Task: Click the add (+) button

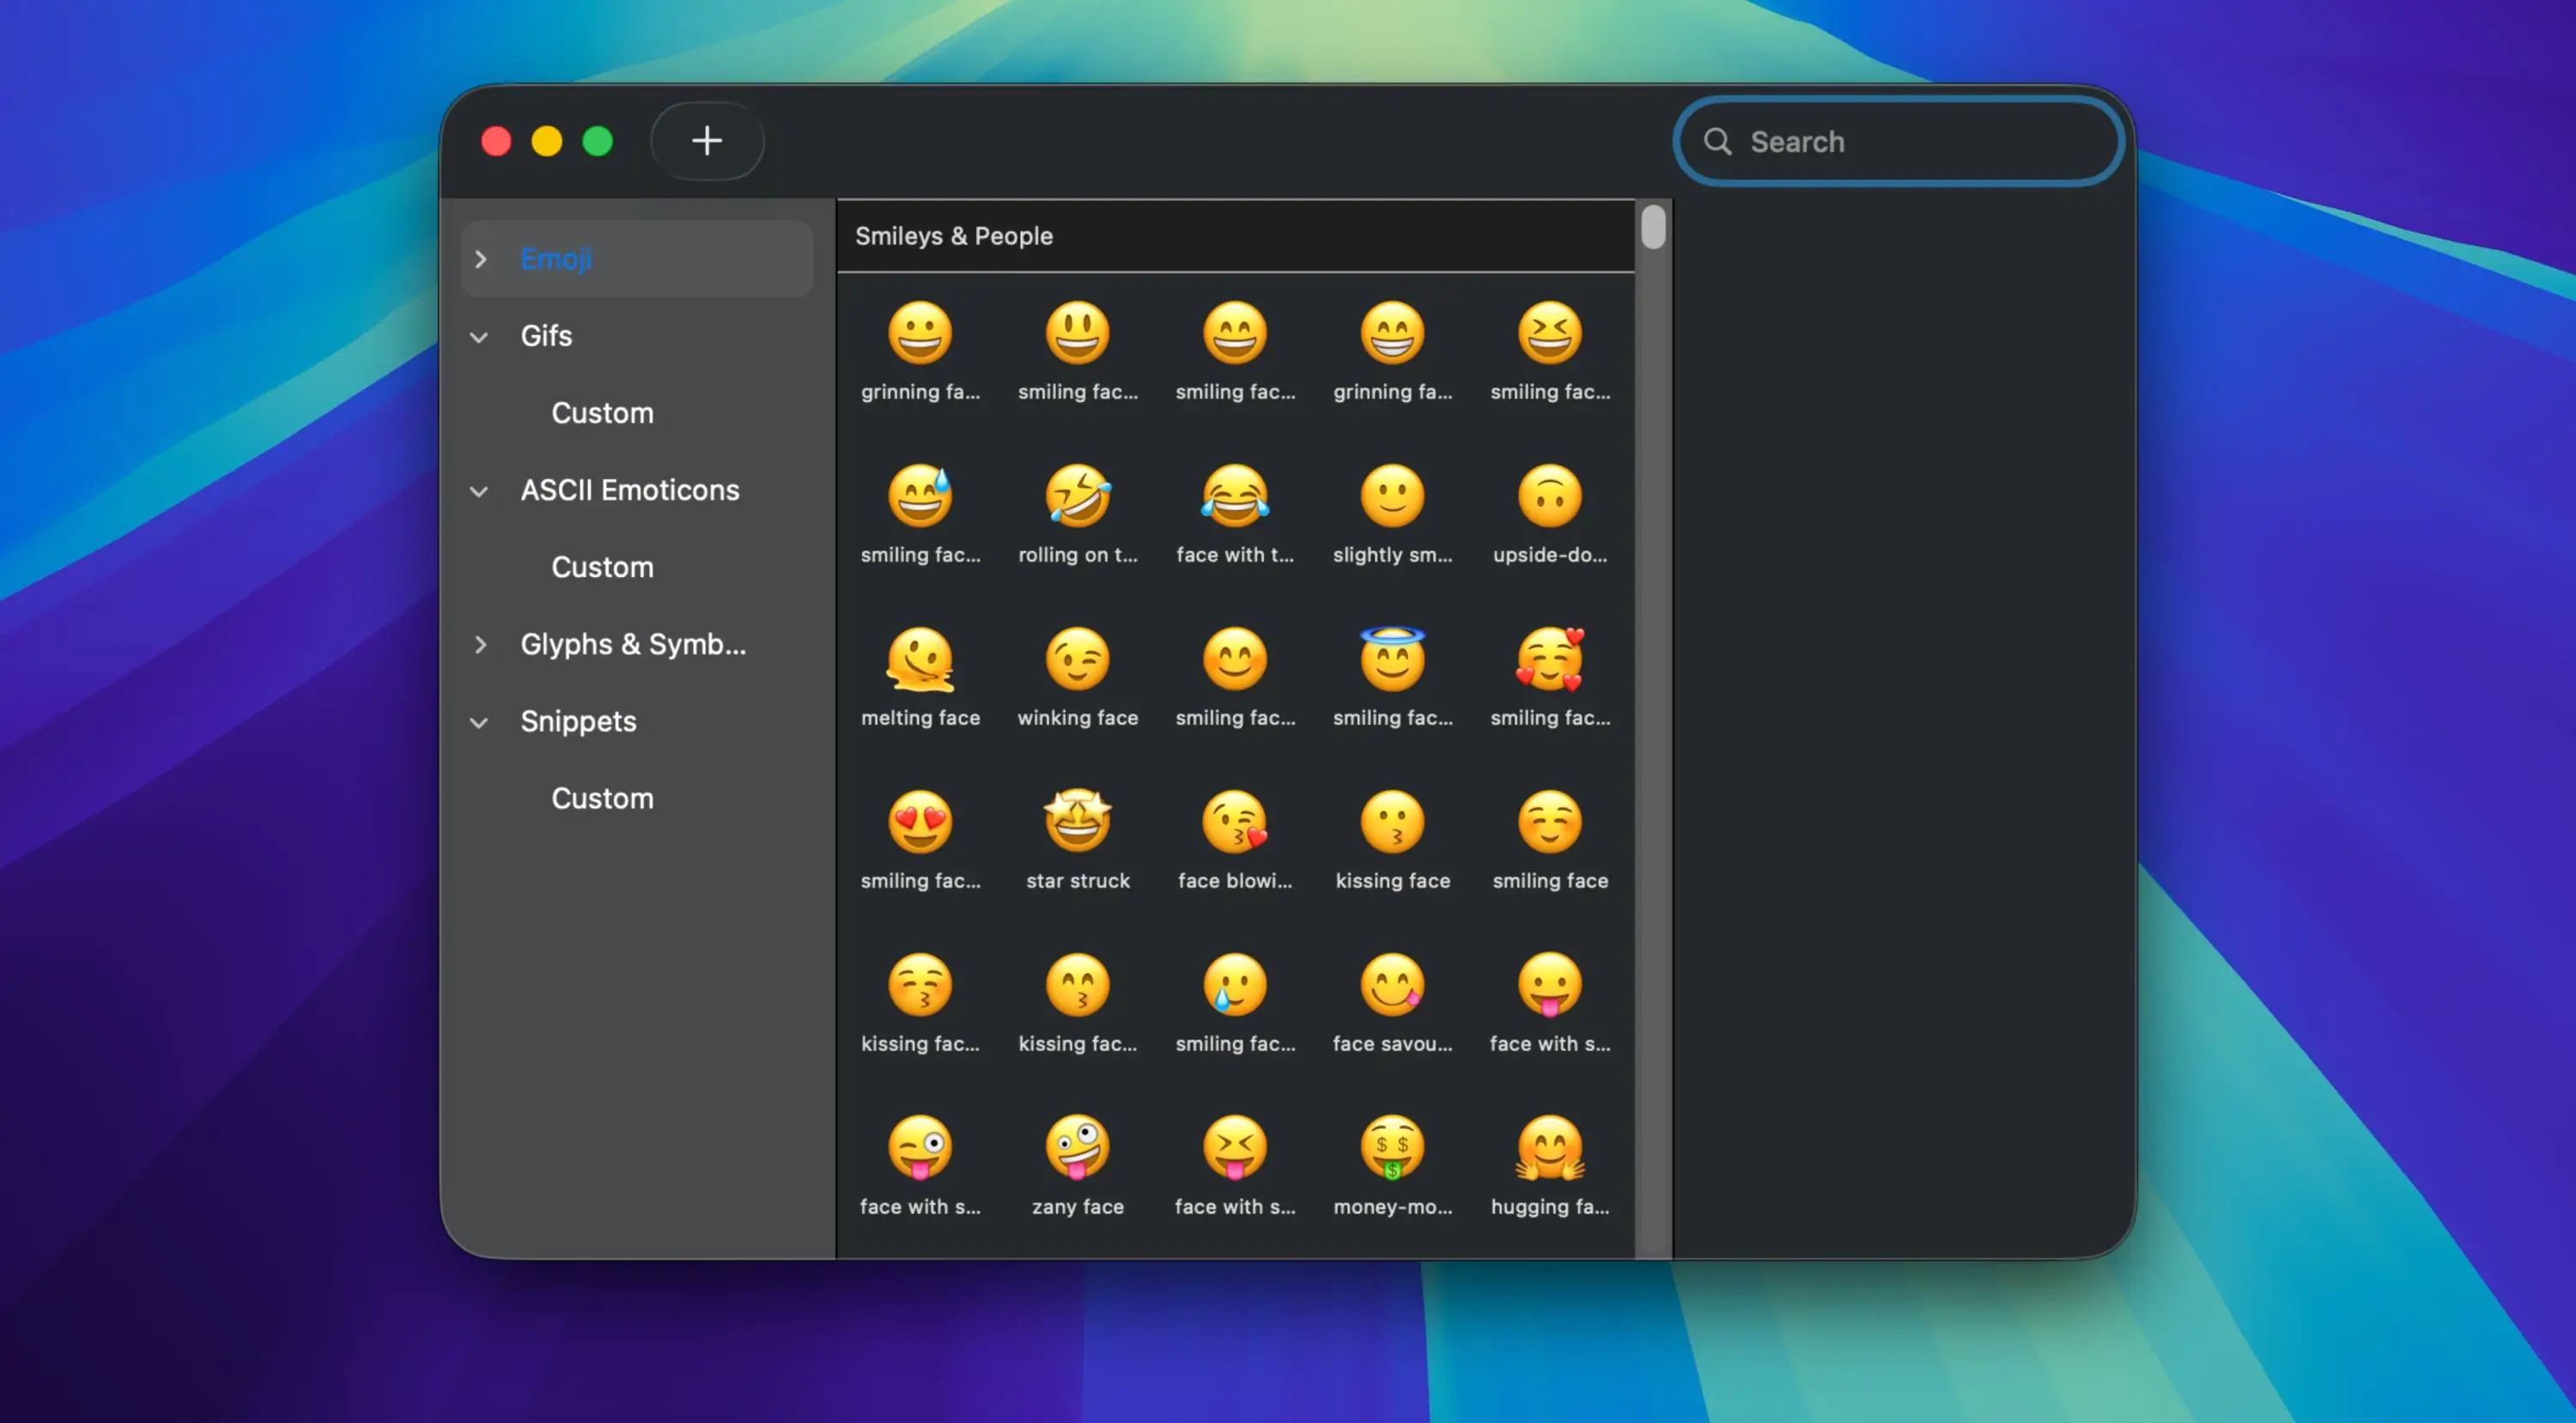Action: (x=707, y=140)
